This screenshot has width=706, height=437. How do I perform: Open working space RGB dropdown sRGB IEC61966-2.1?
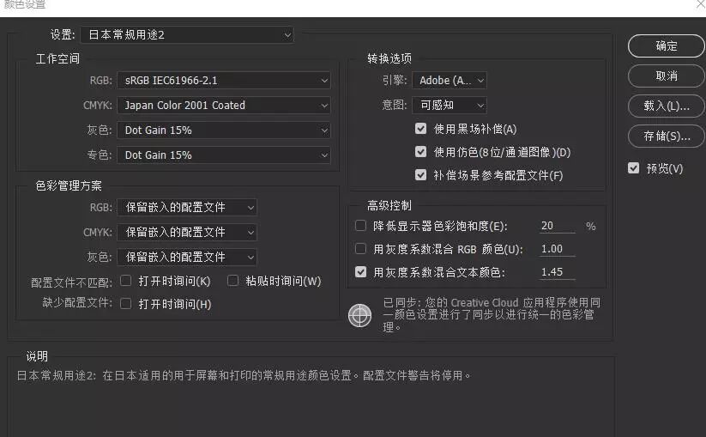pyautogui.click(x=224, y=80)
